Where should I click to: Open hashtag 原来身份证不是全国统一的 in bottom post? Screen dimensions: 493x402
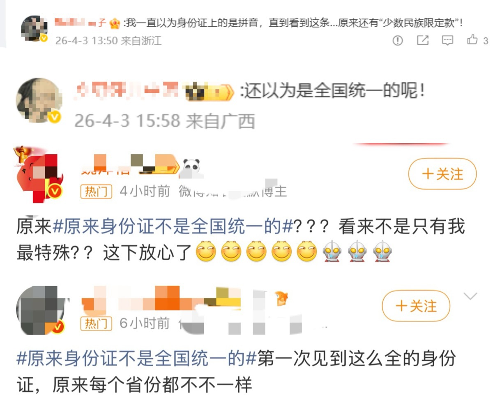136,359
